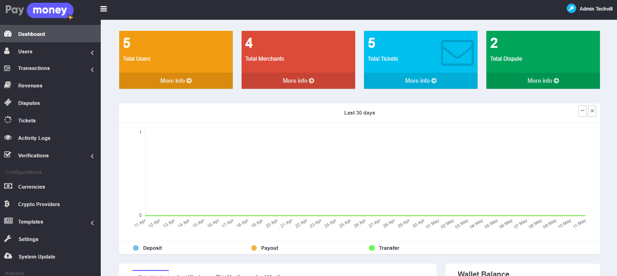Click More info under Total Users
Viewport: 617px width, 276px height.
coord(176,80)
